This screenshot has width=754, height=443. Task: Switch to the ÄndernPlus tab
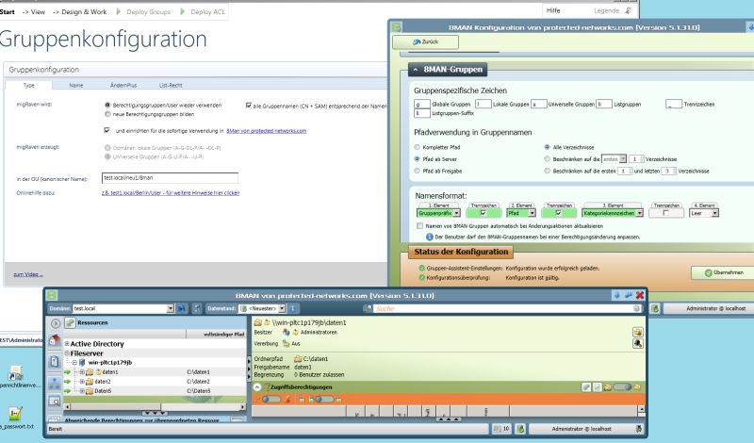(123, 85)
